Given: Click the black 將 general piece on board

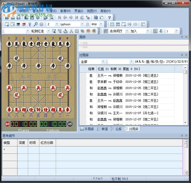Looking at the screenshot, I should (x=39, y=44).
